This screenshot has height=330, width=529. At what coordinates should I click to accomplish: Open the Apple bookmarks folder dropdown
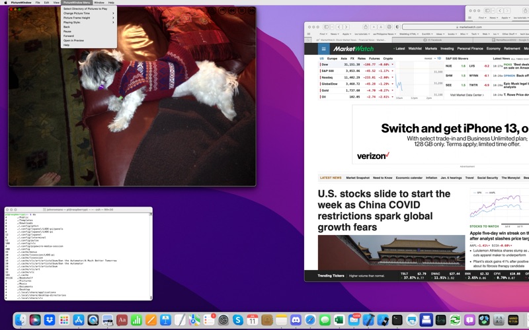[346, 34]
